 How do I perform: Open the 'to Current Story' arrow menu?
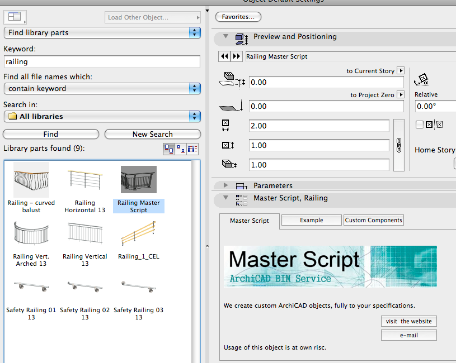point(401,71)
